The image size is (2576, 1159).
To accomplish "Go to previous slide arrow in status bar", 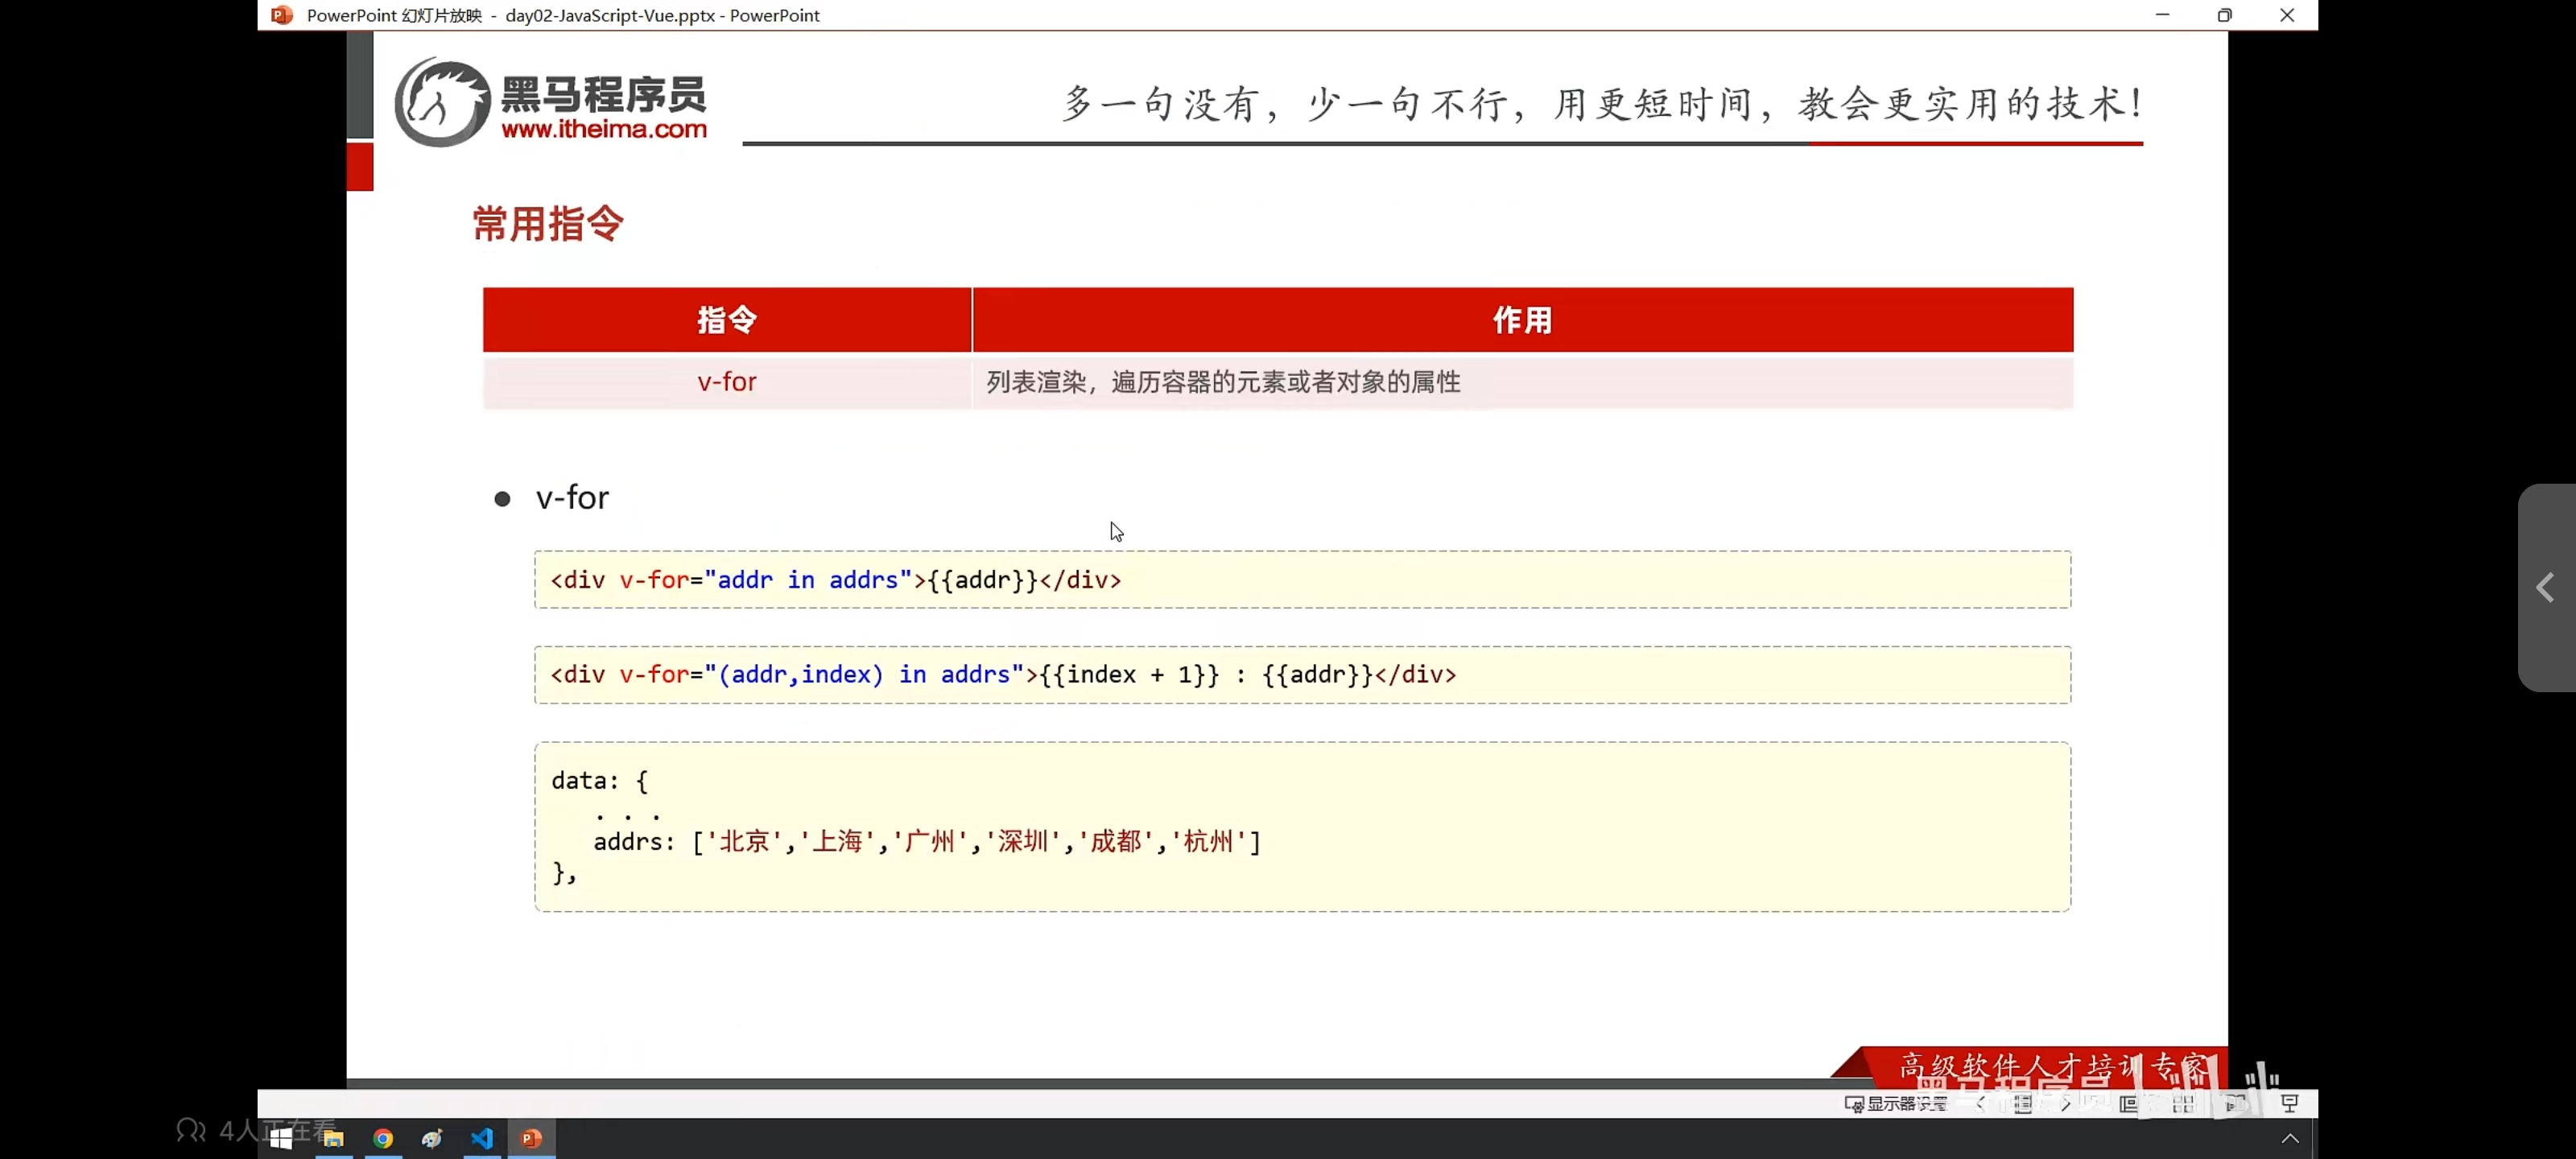I will [x=1981, y=1104].
